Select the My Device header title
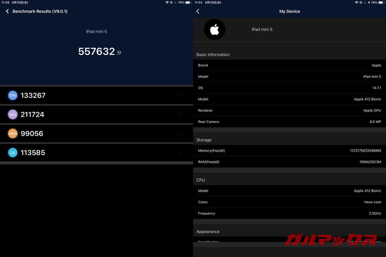386x257 pixels. point(289,11)
